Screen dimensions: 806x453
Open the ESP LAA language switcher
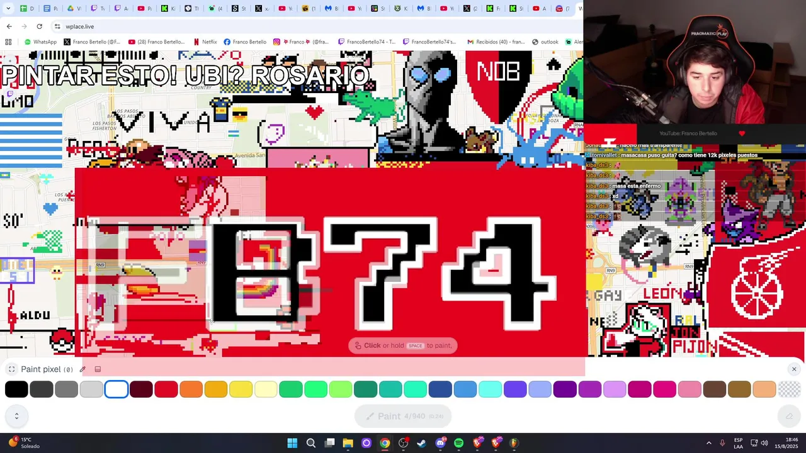click(738, 443)
